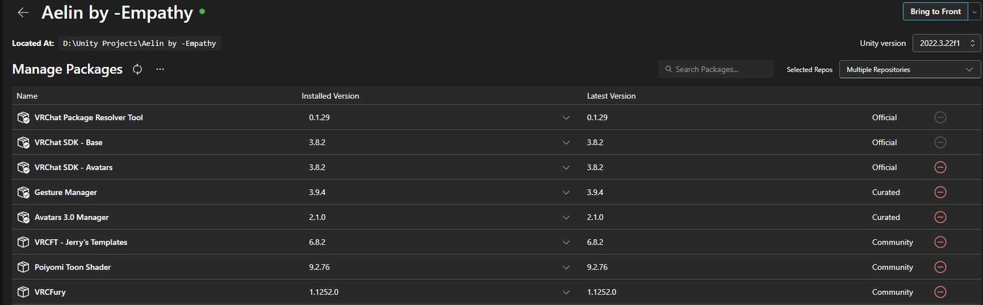Viewport: 983px width, 305px height.
Task: Open the three-dot more options menu
Action: pyautogui.click(x=160, y=69)
